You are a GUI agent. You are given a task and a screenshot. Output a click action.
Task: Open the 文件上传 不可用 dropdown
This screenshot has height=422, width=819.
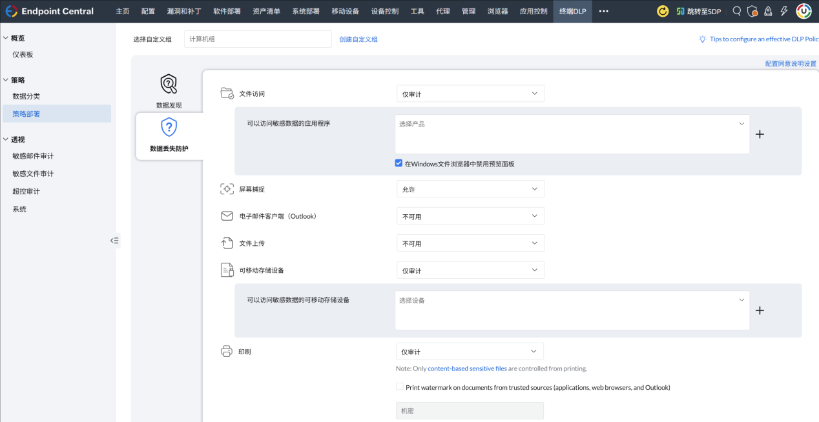(470, 243)
